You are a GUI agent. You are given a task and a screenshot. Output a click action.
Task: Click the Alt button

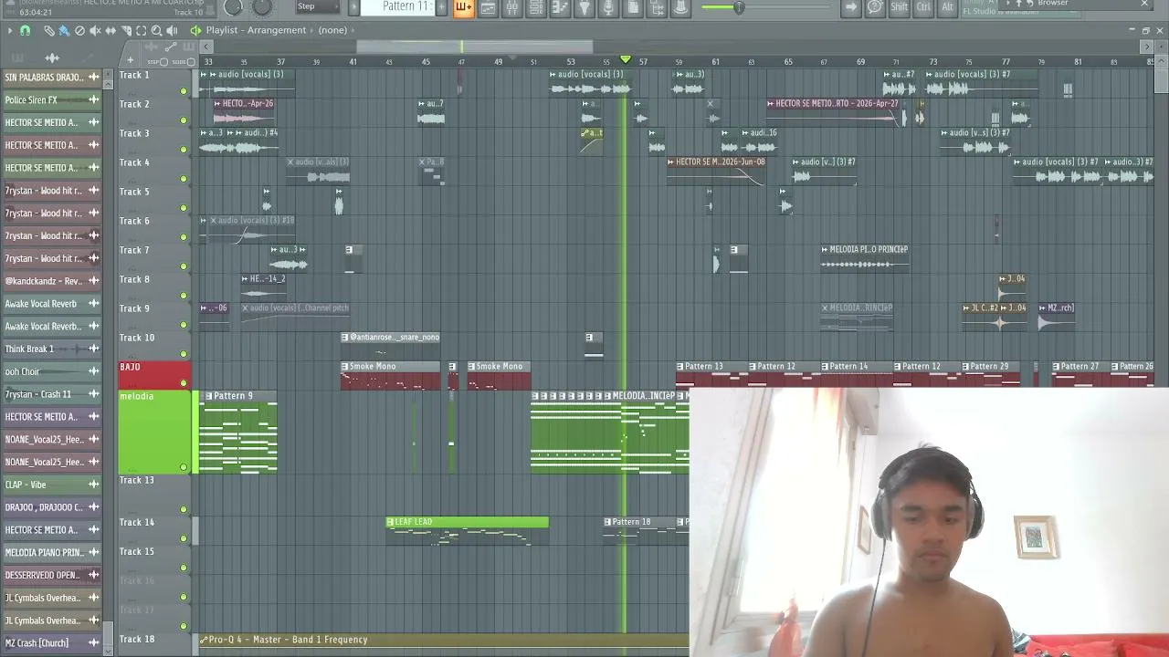[947, 7]
